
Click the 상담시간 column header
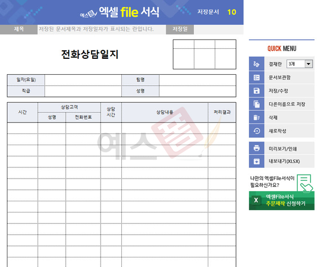[111, 112]
